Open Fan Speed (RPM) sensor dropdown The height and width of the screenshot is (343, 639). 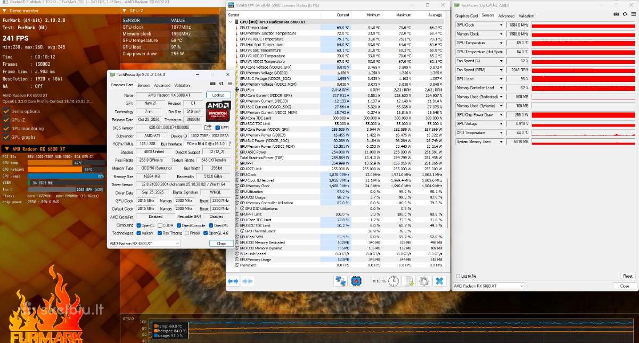click(501, 70)
